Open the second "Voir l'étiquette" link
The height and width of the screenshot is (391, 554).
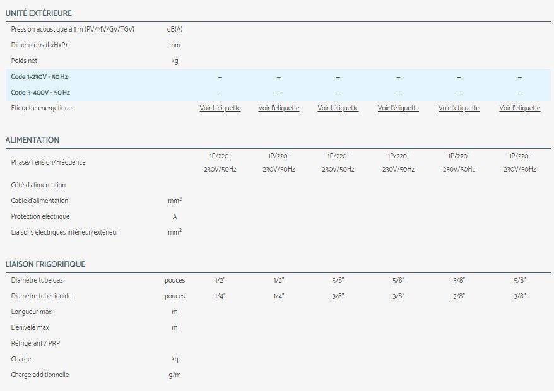(x=279, y=108)
